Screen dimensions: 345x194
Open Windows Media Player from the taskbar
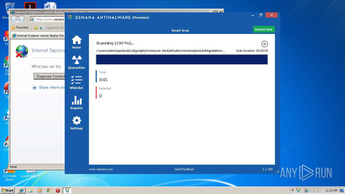pyautogui.click(x=40, y=190)
